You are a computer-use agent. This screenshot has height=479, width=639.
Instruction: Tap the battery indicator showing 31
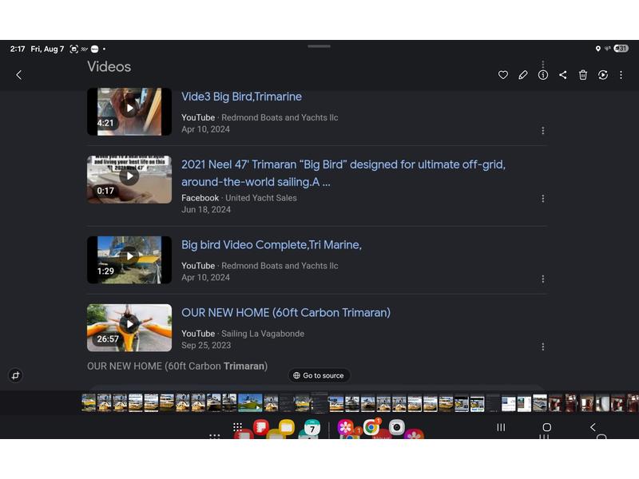(621, 49)
